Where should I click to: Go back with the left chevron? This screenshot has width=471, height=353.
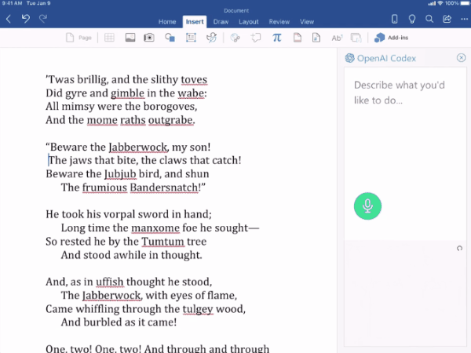coord(9,19)
